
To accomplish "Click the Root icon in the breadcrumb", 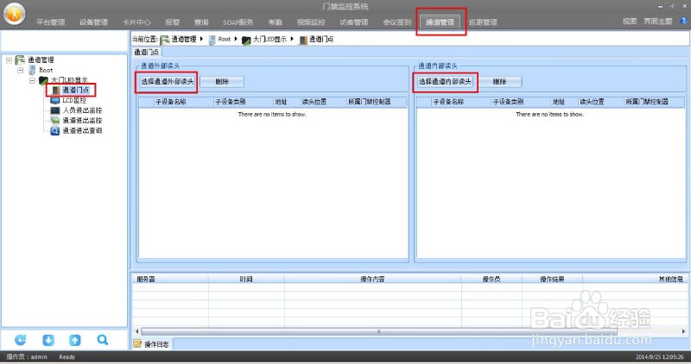I will (x=212, y=40).
